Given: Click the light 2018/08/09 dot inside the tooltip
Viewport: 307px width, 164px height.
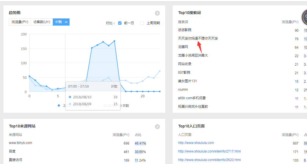Looking at the screenshot, I should coord(70,104).
